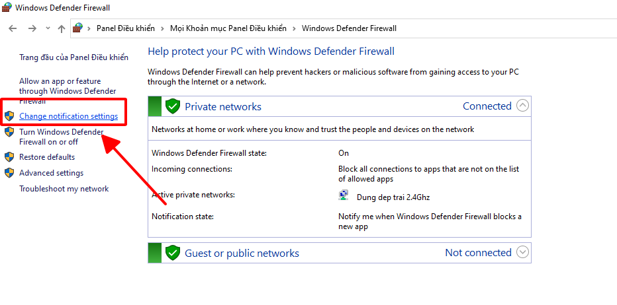The image size is (617, 305).
Task: Click the Back navigation arrow
Action: 13,28
